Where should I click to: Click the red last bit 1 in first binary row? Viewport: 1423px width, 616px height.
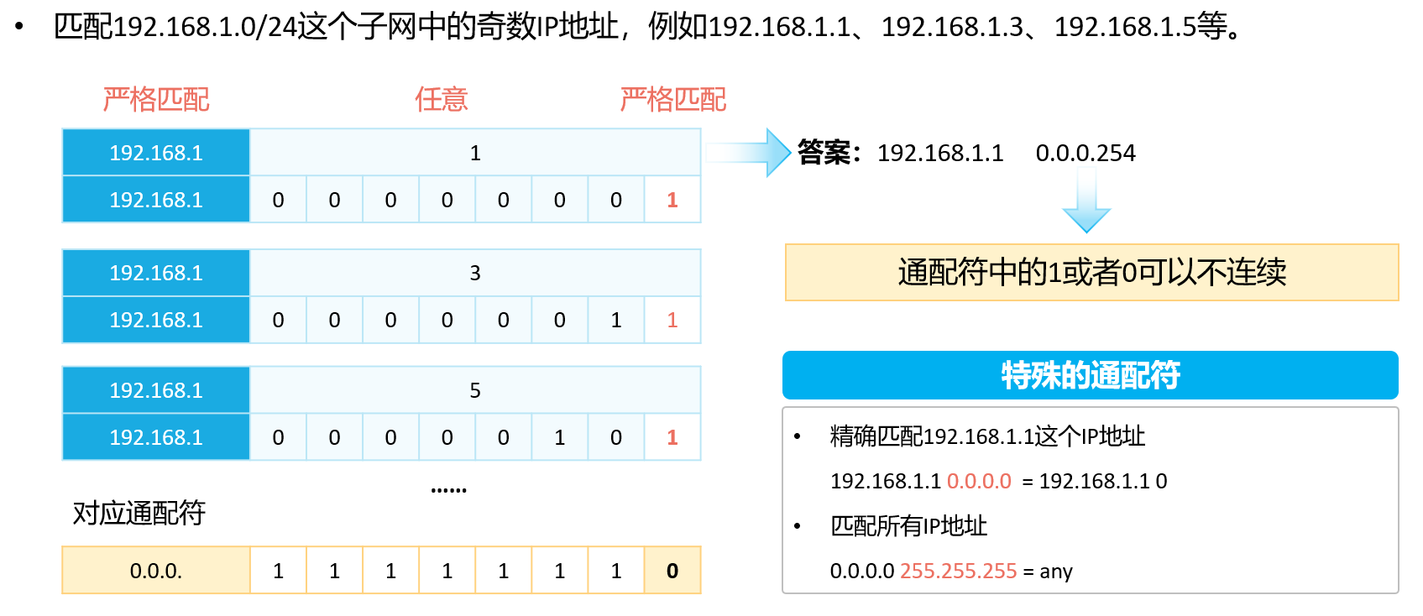pos(672,200)
